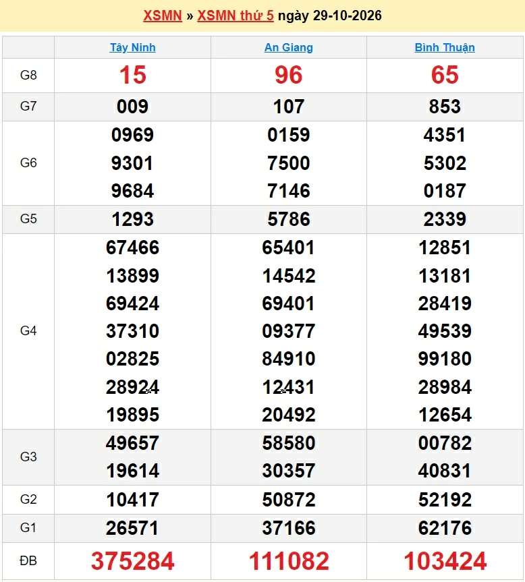This screenshot has width=525, height=582.
Task: Open An Giang province link
Action: click(289, 47)
